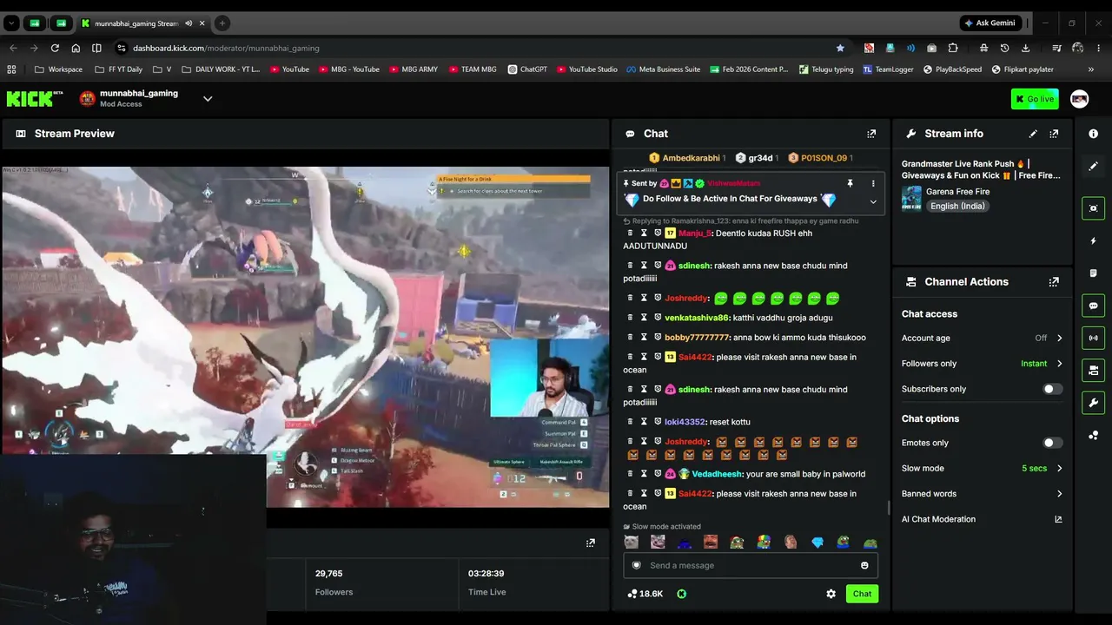Open the Workspace bookmark folder
1112x625 pixels.
pyautogui.click(x=58, y=69)
